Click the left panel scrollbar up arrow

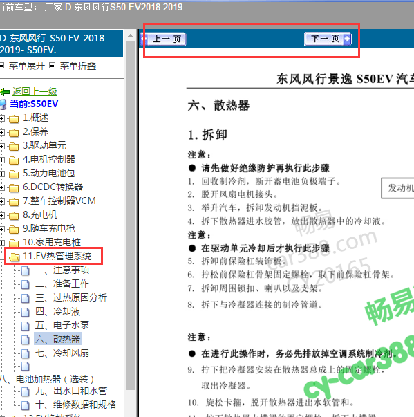pos(130,35)
